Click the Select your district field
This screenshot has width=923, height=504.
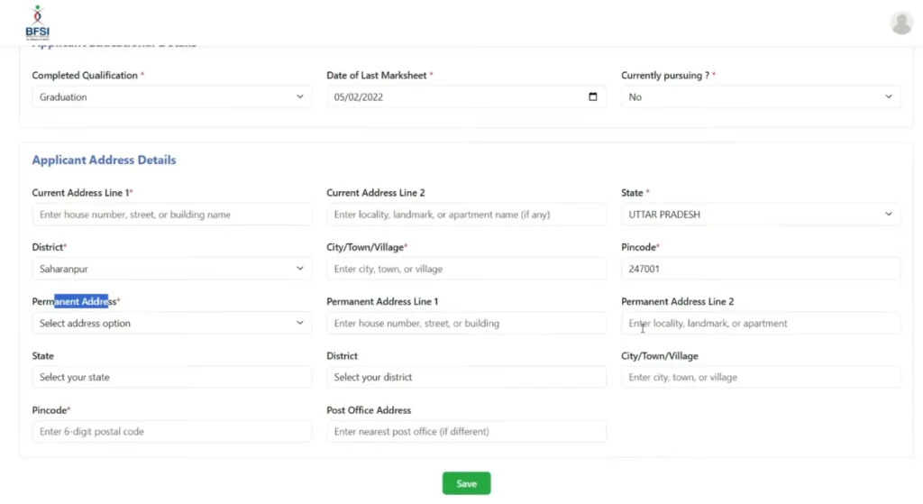tap(466, 377)
